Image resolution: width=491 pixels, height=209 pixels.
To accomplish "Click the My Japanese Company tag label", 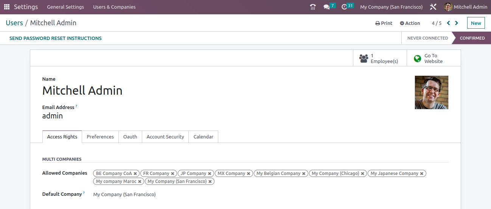I will (x=395, y=174).
